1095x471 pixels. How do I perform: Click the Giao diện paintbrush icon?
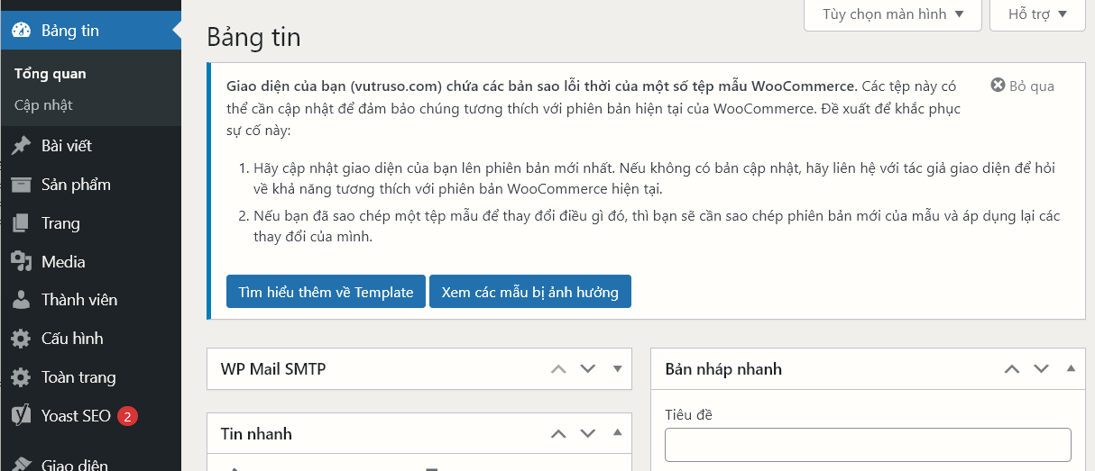point(21,464)
